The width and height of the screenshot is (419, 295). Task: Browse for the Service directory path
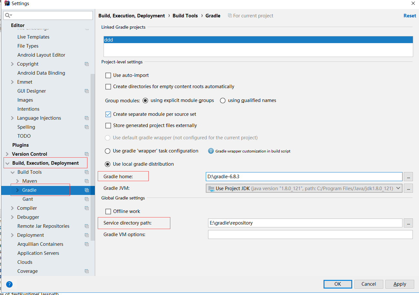coord(408,223)
